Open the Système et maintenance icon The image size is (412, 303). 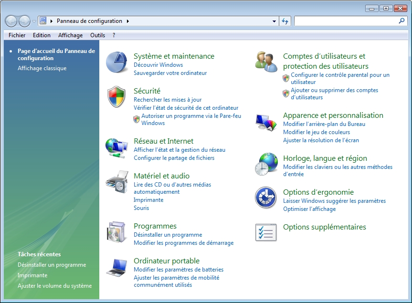[116, 62]
